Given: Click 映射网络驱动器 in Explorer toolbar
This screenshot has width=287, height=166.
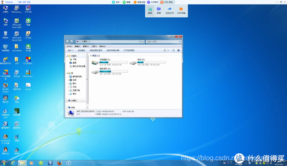Looking at the screenshot, I should [113, 50].
